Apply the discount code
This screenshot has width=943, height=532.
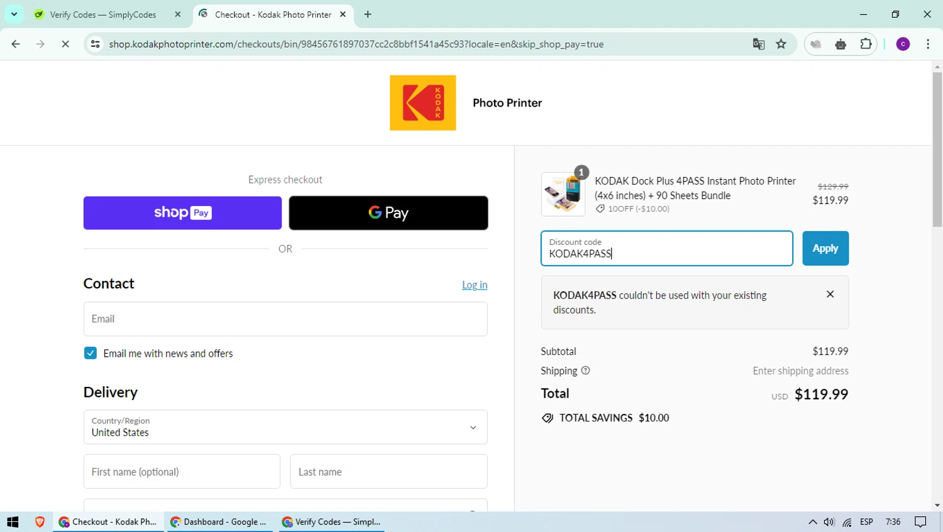pos(825,248)
